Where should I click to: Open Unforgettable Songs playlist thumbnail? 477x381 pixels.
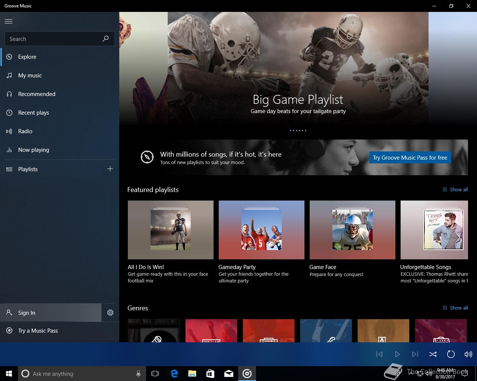pos(434,230)
